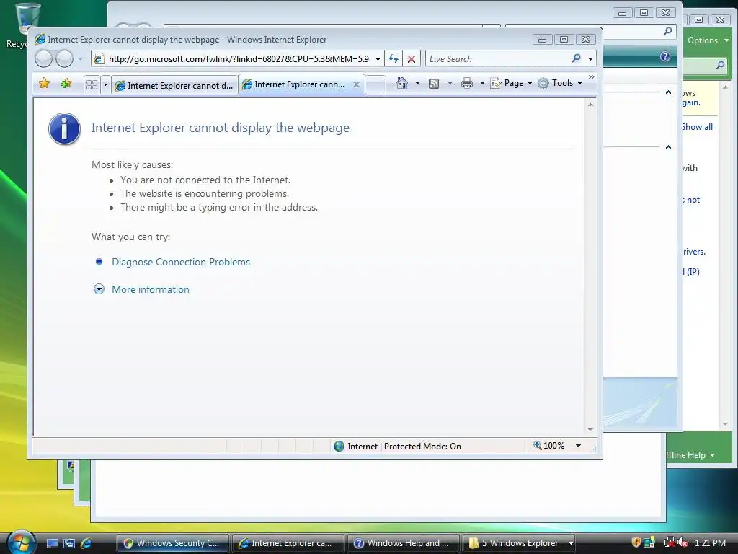
Task: Click the Home page icon
Action: click(x=401, y=83)
